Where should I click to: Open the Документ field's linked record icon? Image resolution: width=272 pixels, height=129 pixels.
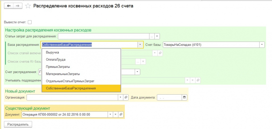coord(121,114)
